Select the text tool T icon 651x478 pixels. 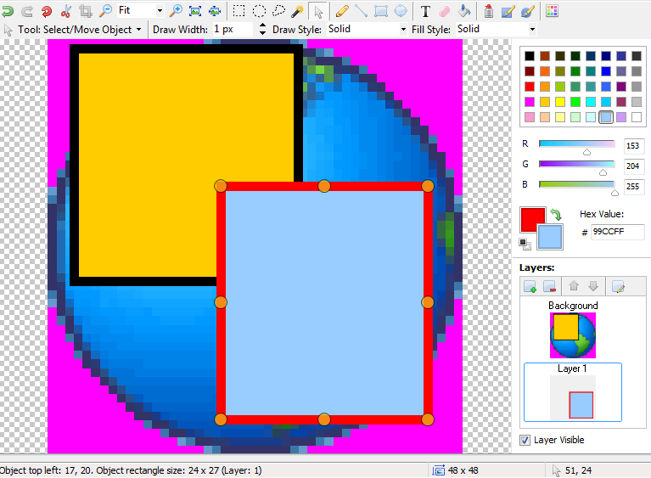tap(425, 11)
